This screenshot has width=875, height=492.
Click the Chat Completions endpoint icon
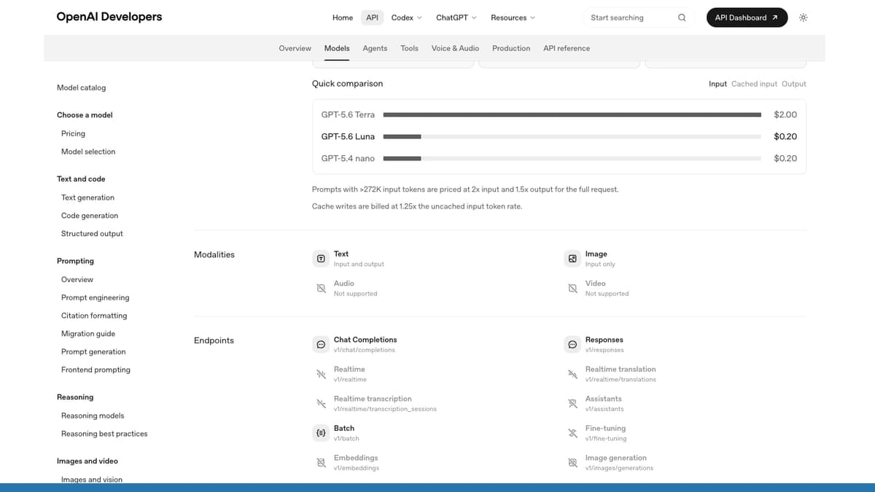[x=321, y=344]
